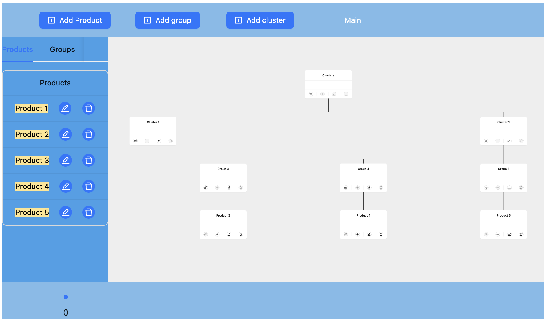Click the Add cluster button

coord(260,20)
